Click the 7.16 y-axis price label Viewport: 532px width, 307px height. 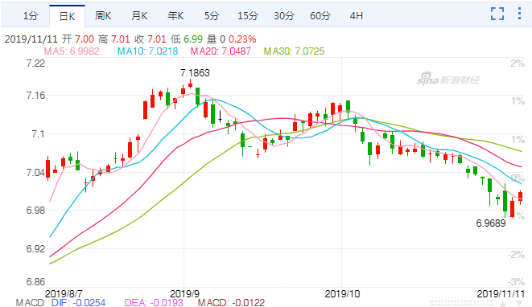pyautogui.click(x=35, y=96)
